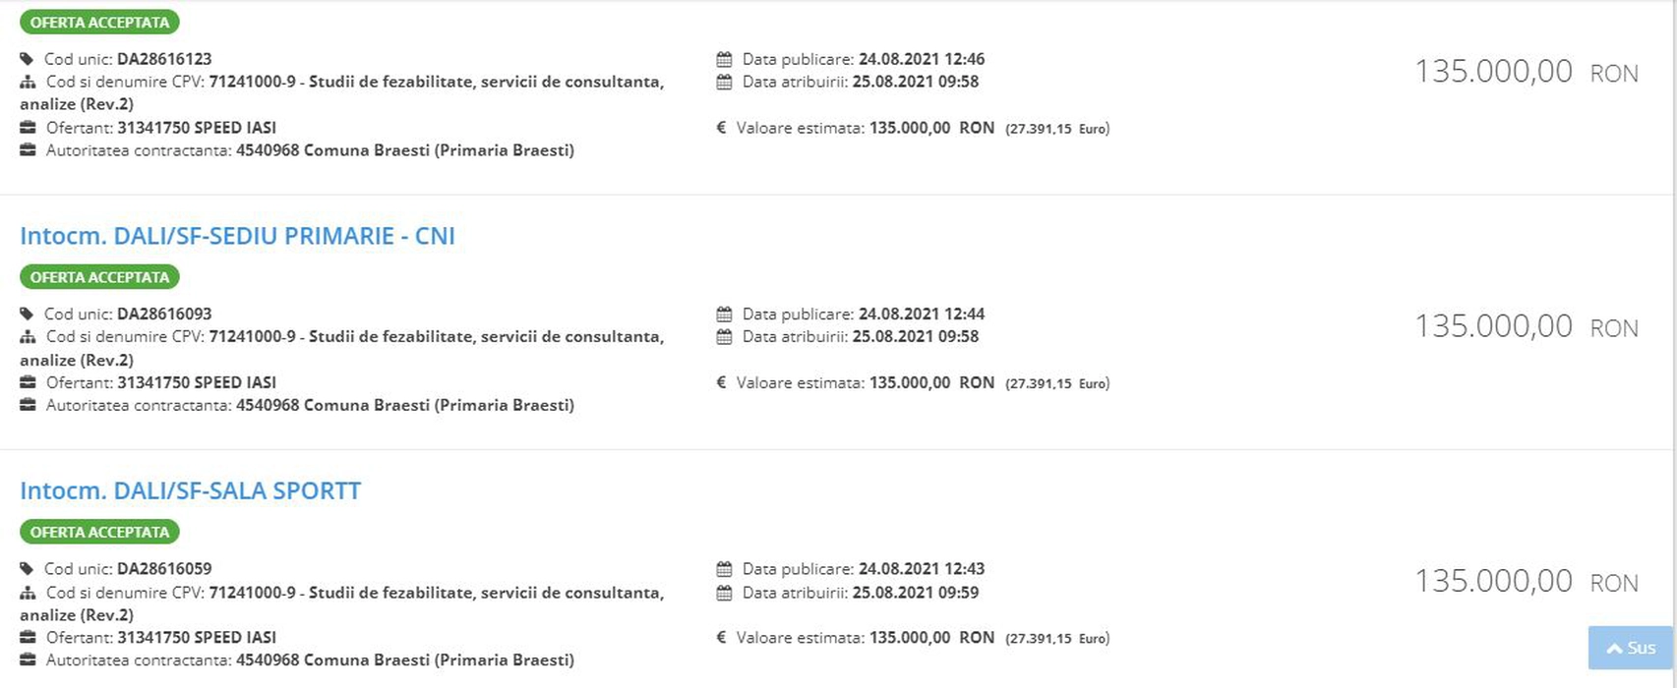Image resolution: width=1677 pixels, height=688 pixels.
Task: Click CPV hierarchy icon in SALA SPORTT listing
Action: pos(28,593)
